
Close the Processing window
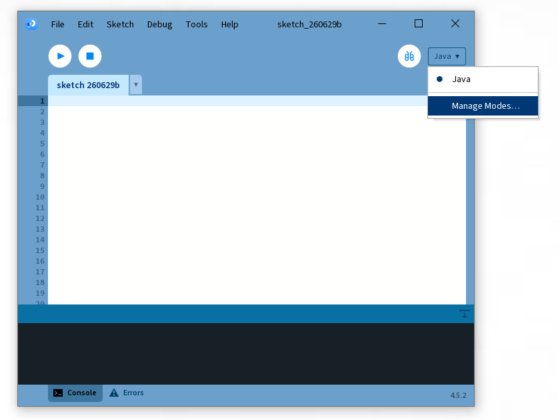(455, 23)
